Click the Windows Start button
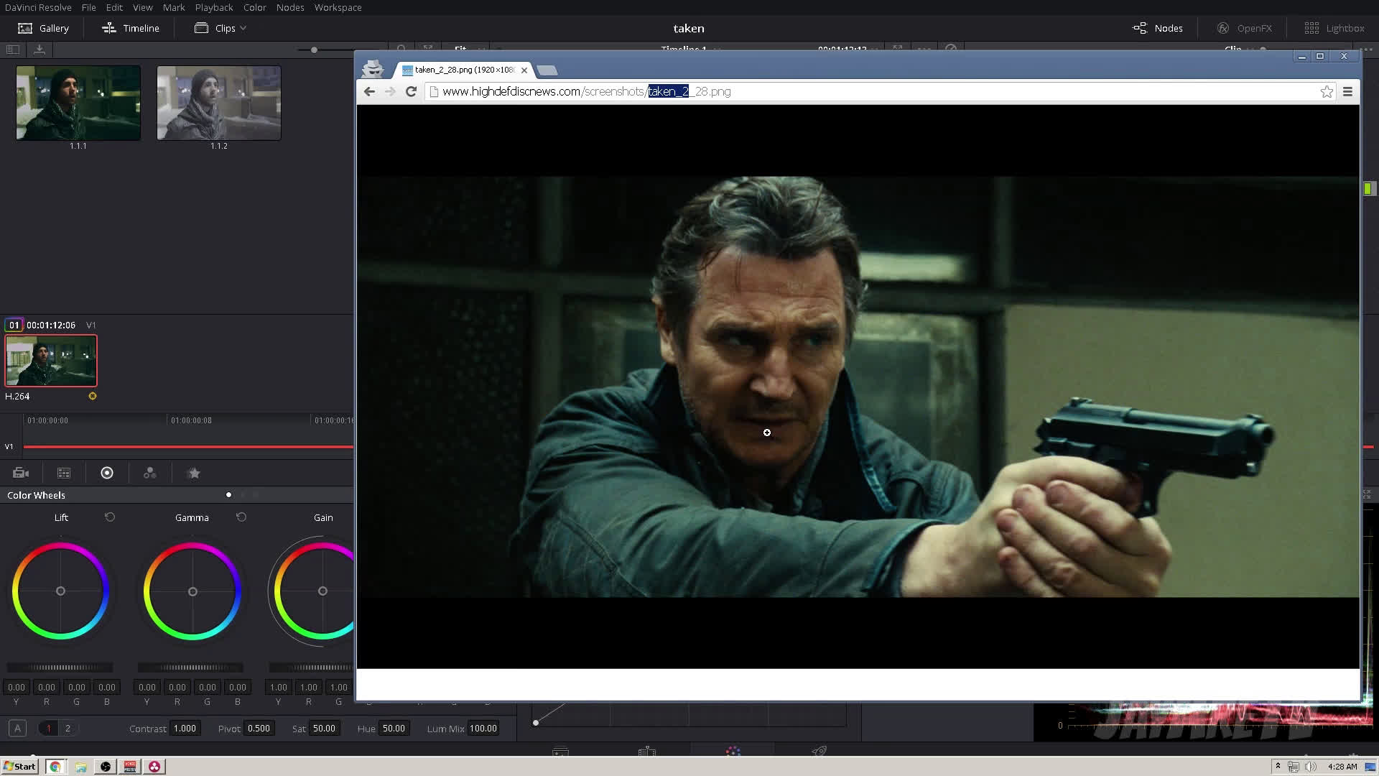1379x776 pixels. point(19,766)
